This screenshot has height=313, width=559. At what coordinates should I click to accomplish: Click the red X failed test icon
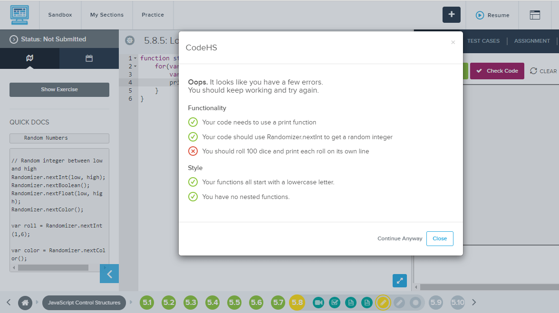(x=193, y=151)
